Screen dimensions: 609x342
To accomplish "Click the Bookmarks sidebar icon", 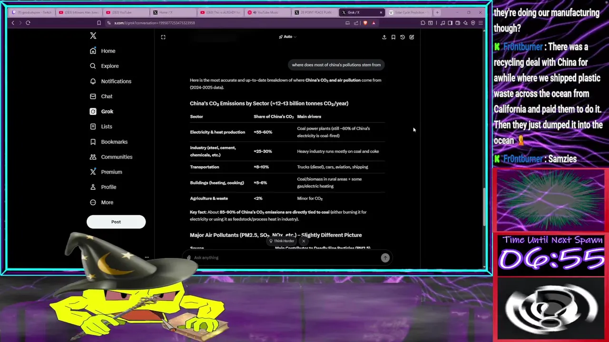I will pos(93,142).
